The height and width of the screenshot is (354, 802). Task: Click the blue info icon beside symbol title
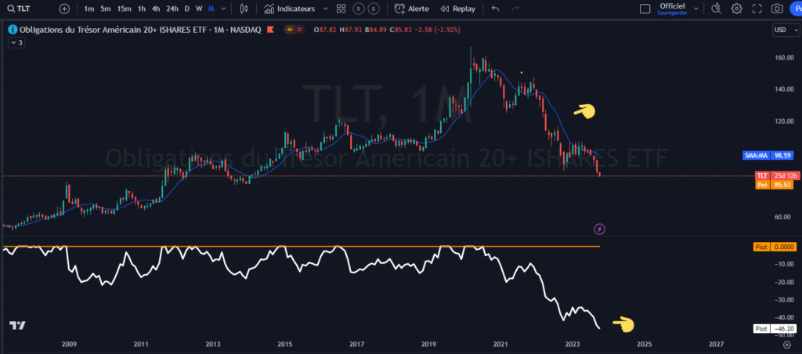13,31
